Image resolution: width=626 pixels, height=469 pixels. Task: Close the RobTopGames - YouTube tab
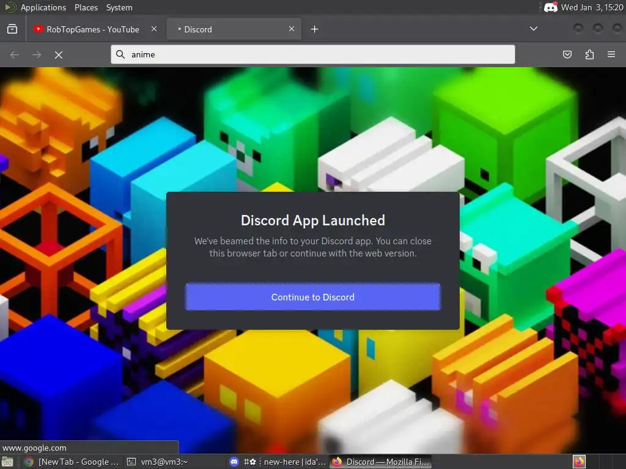click(x=154, y=29)
